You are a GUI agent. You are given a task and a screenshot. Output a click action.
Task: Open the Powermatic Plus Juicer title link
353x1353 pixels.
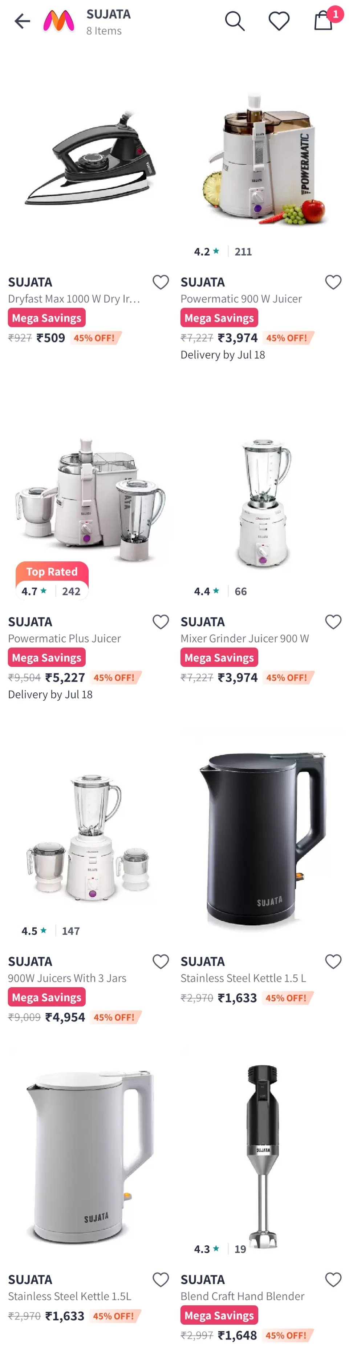[64, 638]
